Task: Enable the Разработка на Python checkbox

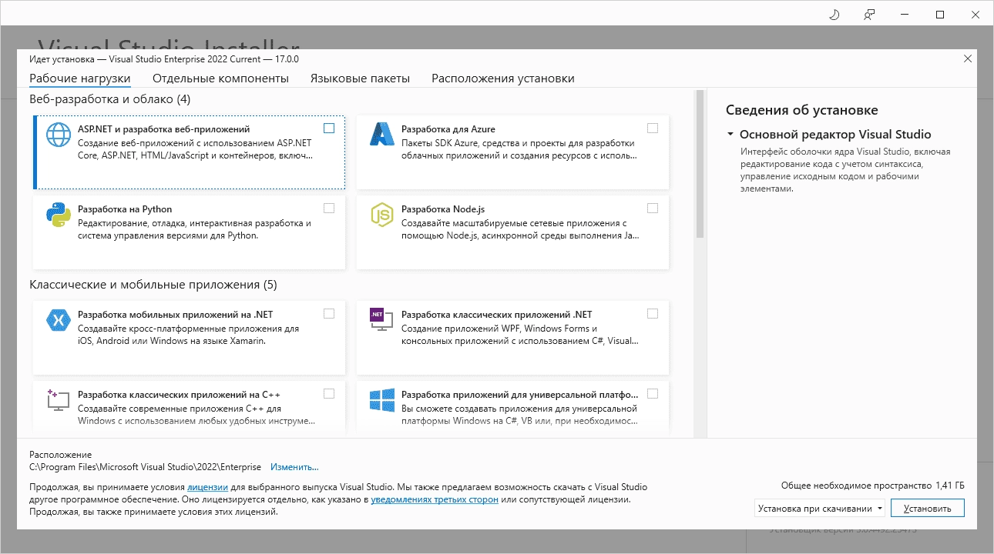Action: click(329, 208)
